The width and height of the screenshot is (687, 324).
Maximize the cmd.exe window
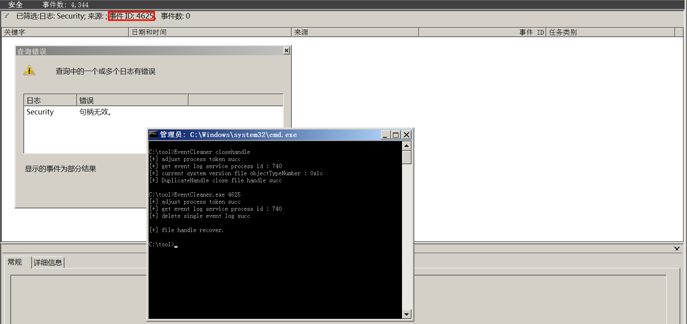pyautogui.click(x=396, y=135)
